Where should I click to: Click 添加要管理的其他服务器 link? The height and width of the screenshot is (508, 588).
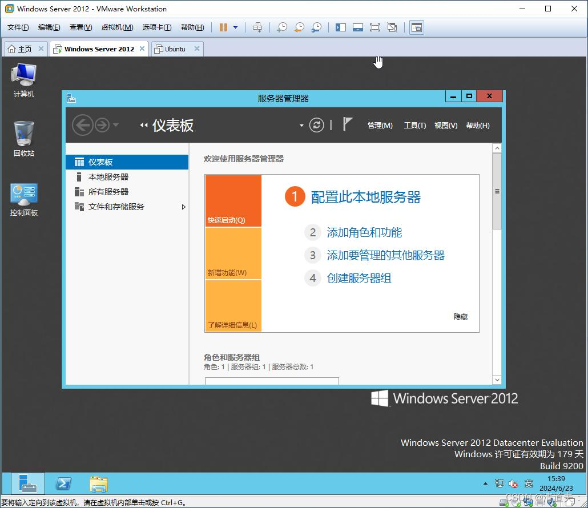(x=385, y=255)
